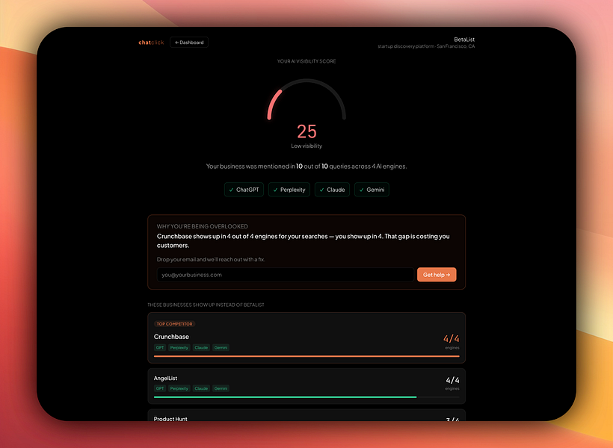
Task: Click the Your AI Visibility Score heading
Action: pyautogui.click(x=306, y=61)
